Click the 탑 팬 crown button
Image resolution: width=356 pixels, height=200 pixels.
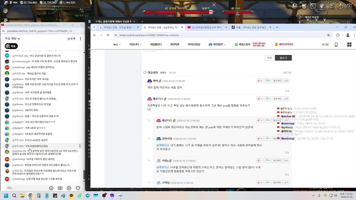click(x=71, y=39)
